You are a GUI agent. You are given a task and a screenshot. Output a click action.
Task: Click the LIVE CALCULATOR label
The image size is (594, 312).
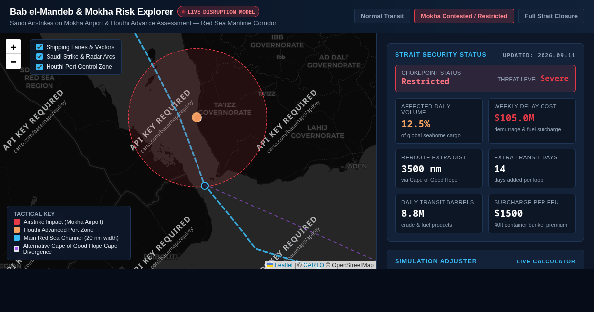(546, 261)
